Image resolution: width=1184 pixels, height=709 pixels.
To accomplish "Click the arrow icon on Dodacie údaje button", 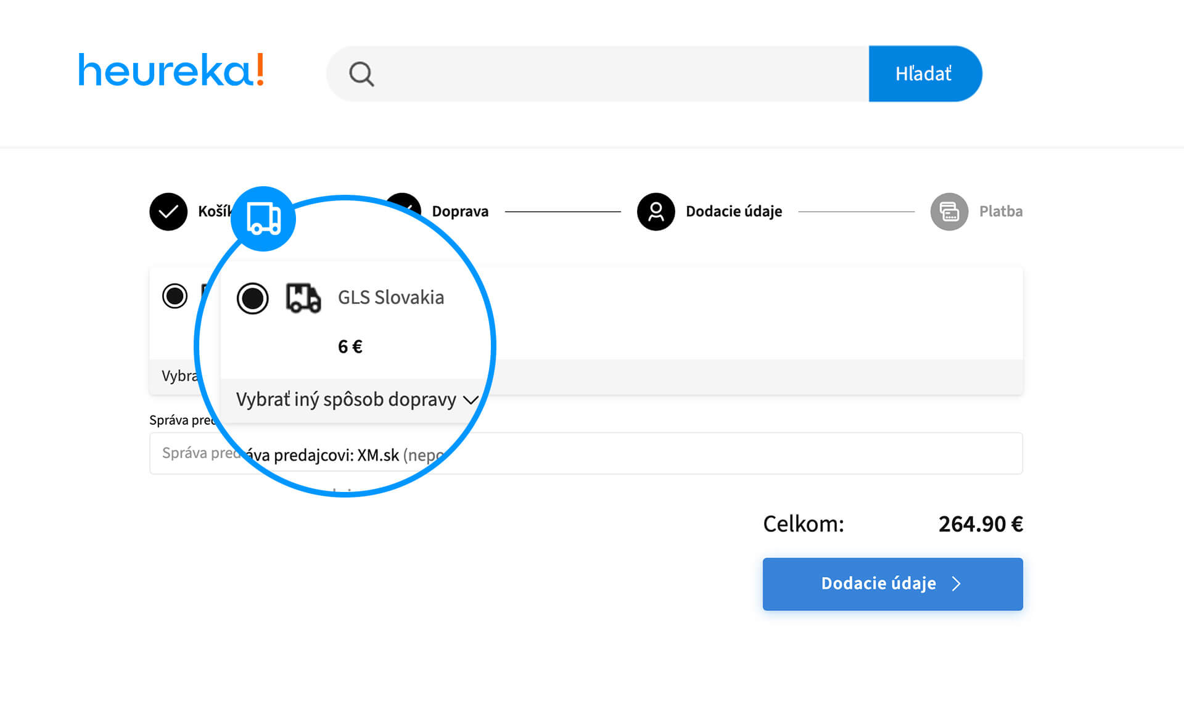I will [x=956, y=584].
